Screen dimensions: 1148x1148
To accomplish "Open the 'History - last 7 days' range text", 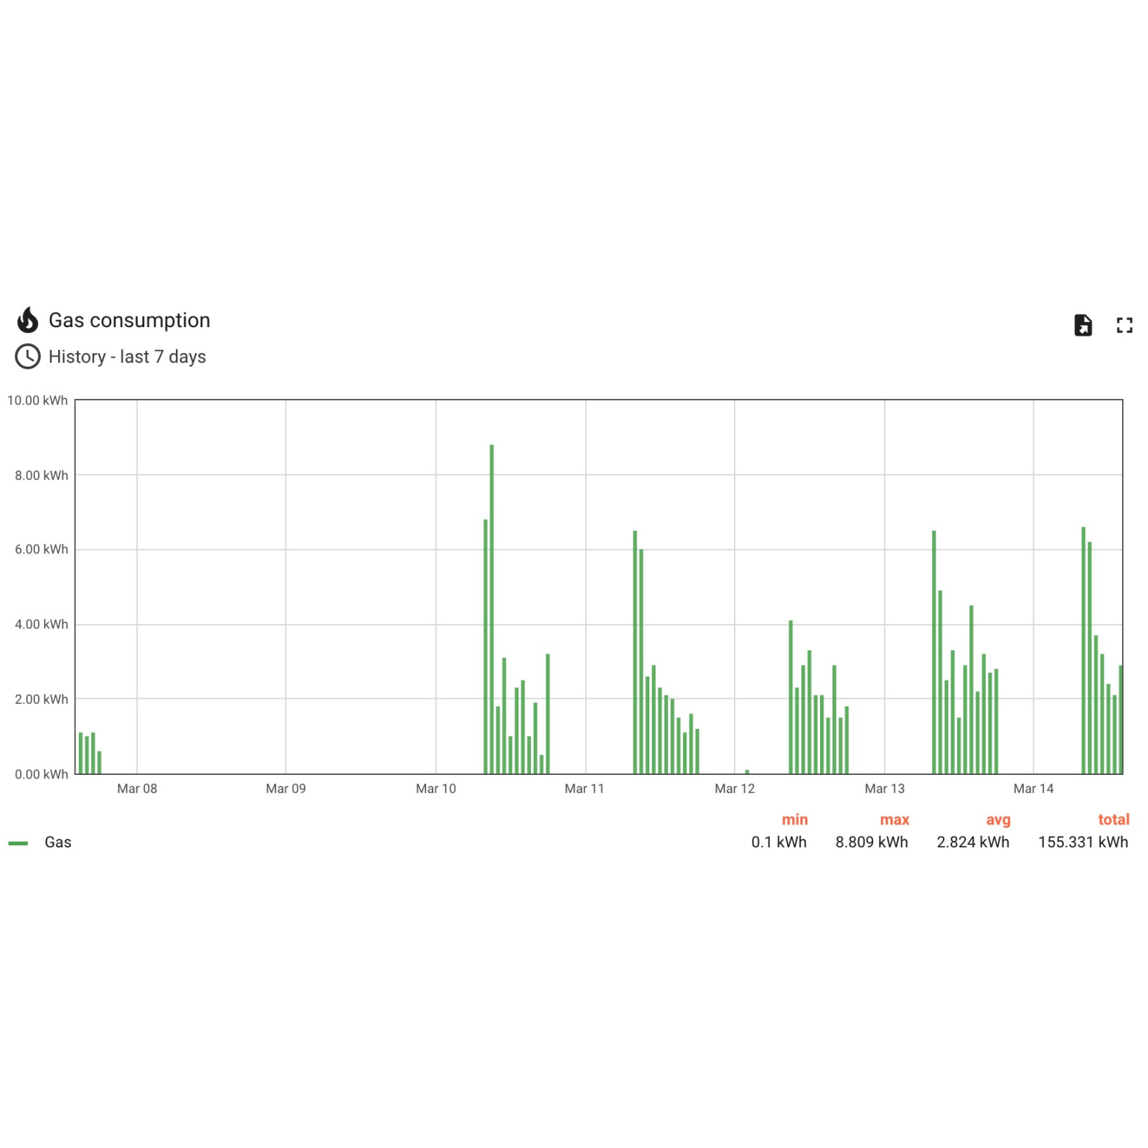I will pyautogui.click(x=127, y=357).
